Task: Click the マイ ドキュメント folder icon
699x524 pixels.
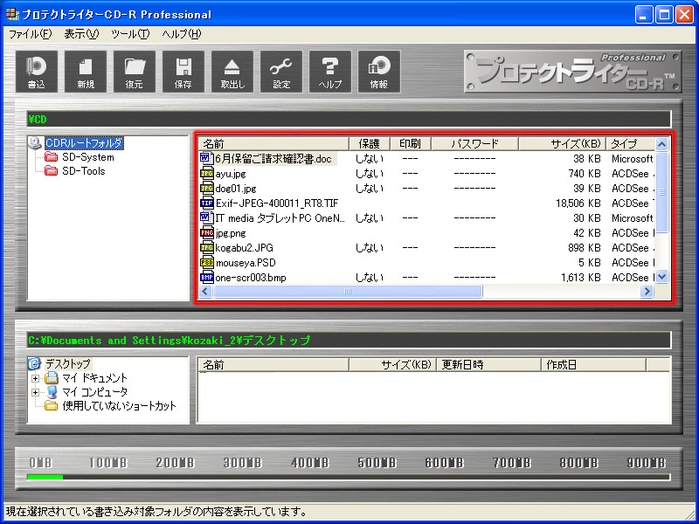Action: [52, 378]
